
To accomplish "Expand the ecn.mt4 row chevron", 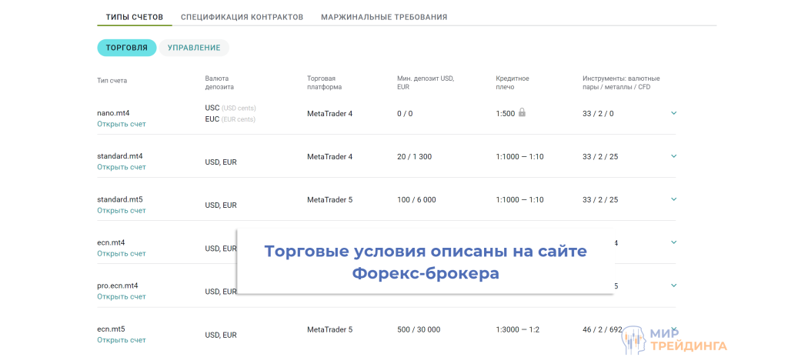I will [x=673, y=242].
